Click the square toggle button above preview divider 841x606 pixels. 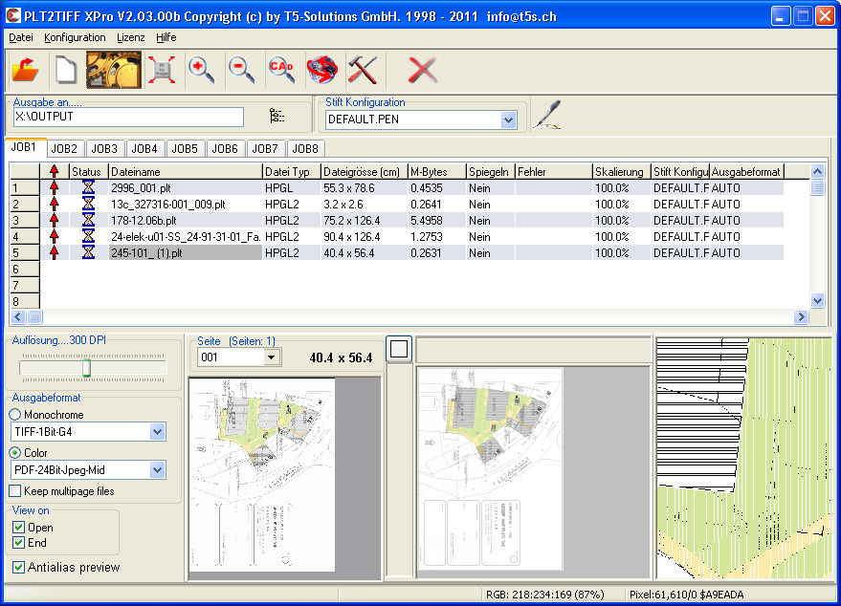coord(399,349)
